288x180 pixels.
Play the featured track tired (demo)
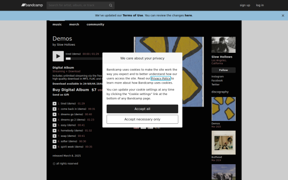pos(58,56)
